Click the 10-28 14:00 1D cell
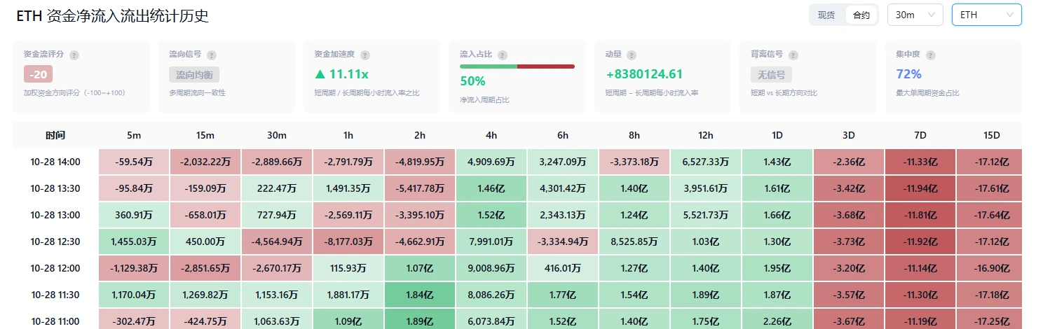This screenshot has width=1043, height=329. point(777,162)
